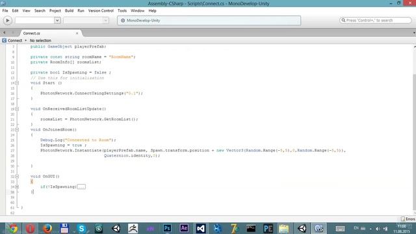416x234 pixels.
Task: Click the volume speaker tray icon
Action: (378, 229)
